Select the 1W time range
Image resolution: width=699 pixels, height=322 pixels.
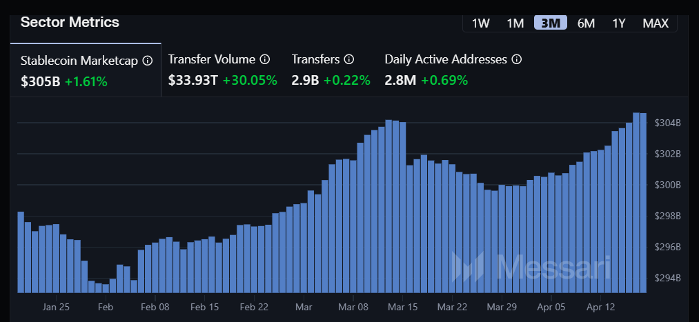(481, 23)
